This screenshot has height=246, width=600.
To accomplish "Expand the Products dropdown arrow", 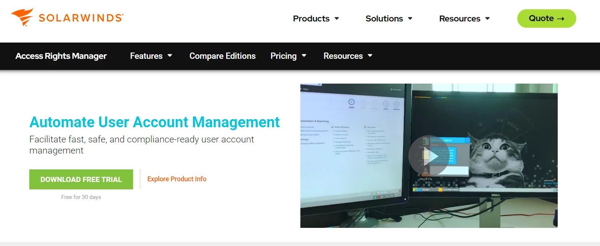I will tap(337, 18).
